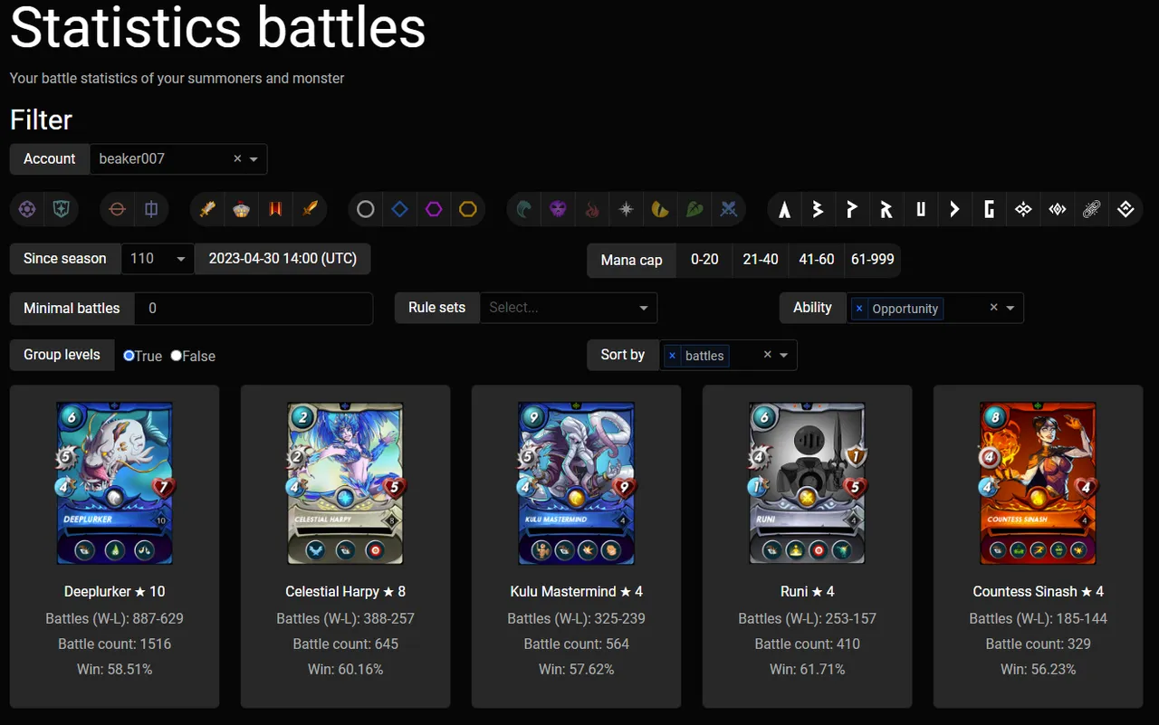Filter by the silver sword match type
The image size is (1159, 725).
[207, 210]
